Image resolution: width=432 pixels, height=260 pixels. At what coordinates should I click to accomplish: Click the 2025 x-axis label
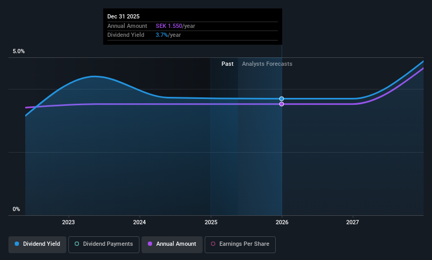[211, 222]
